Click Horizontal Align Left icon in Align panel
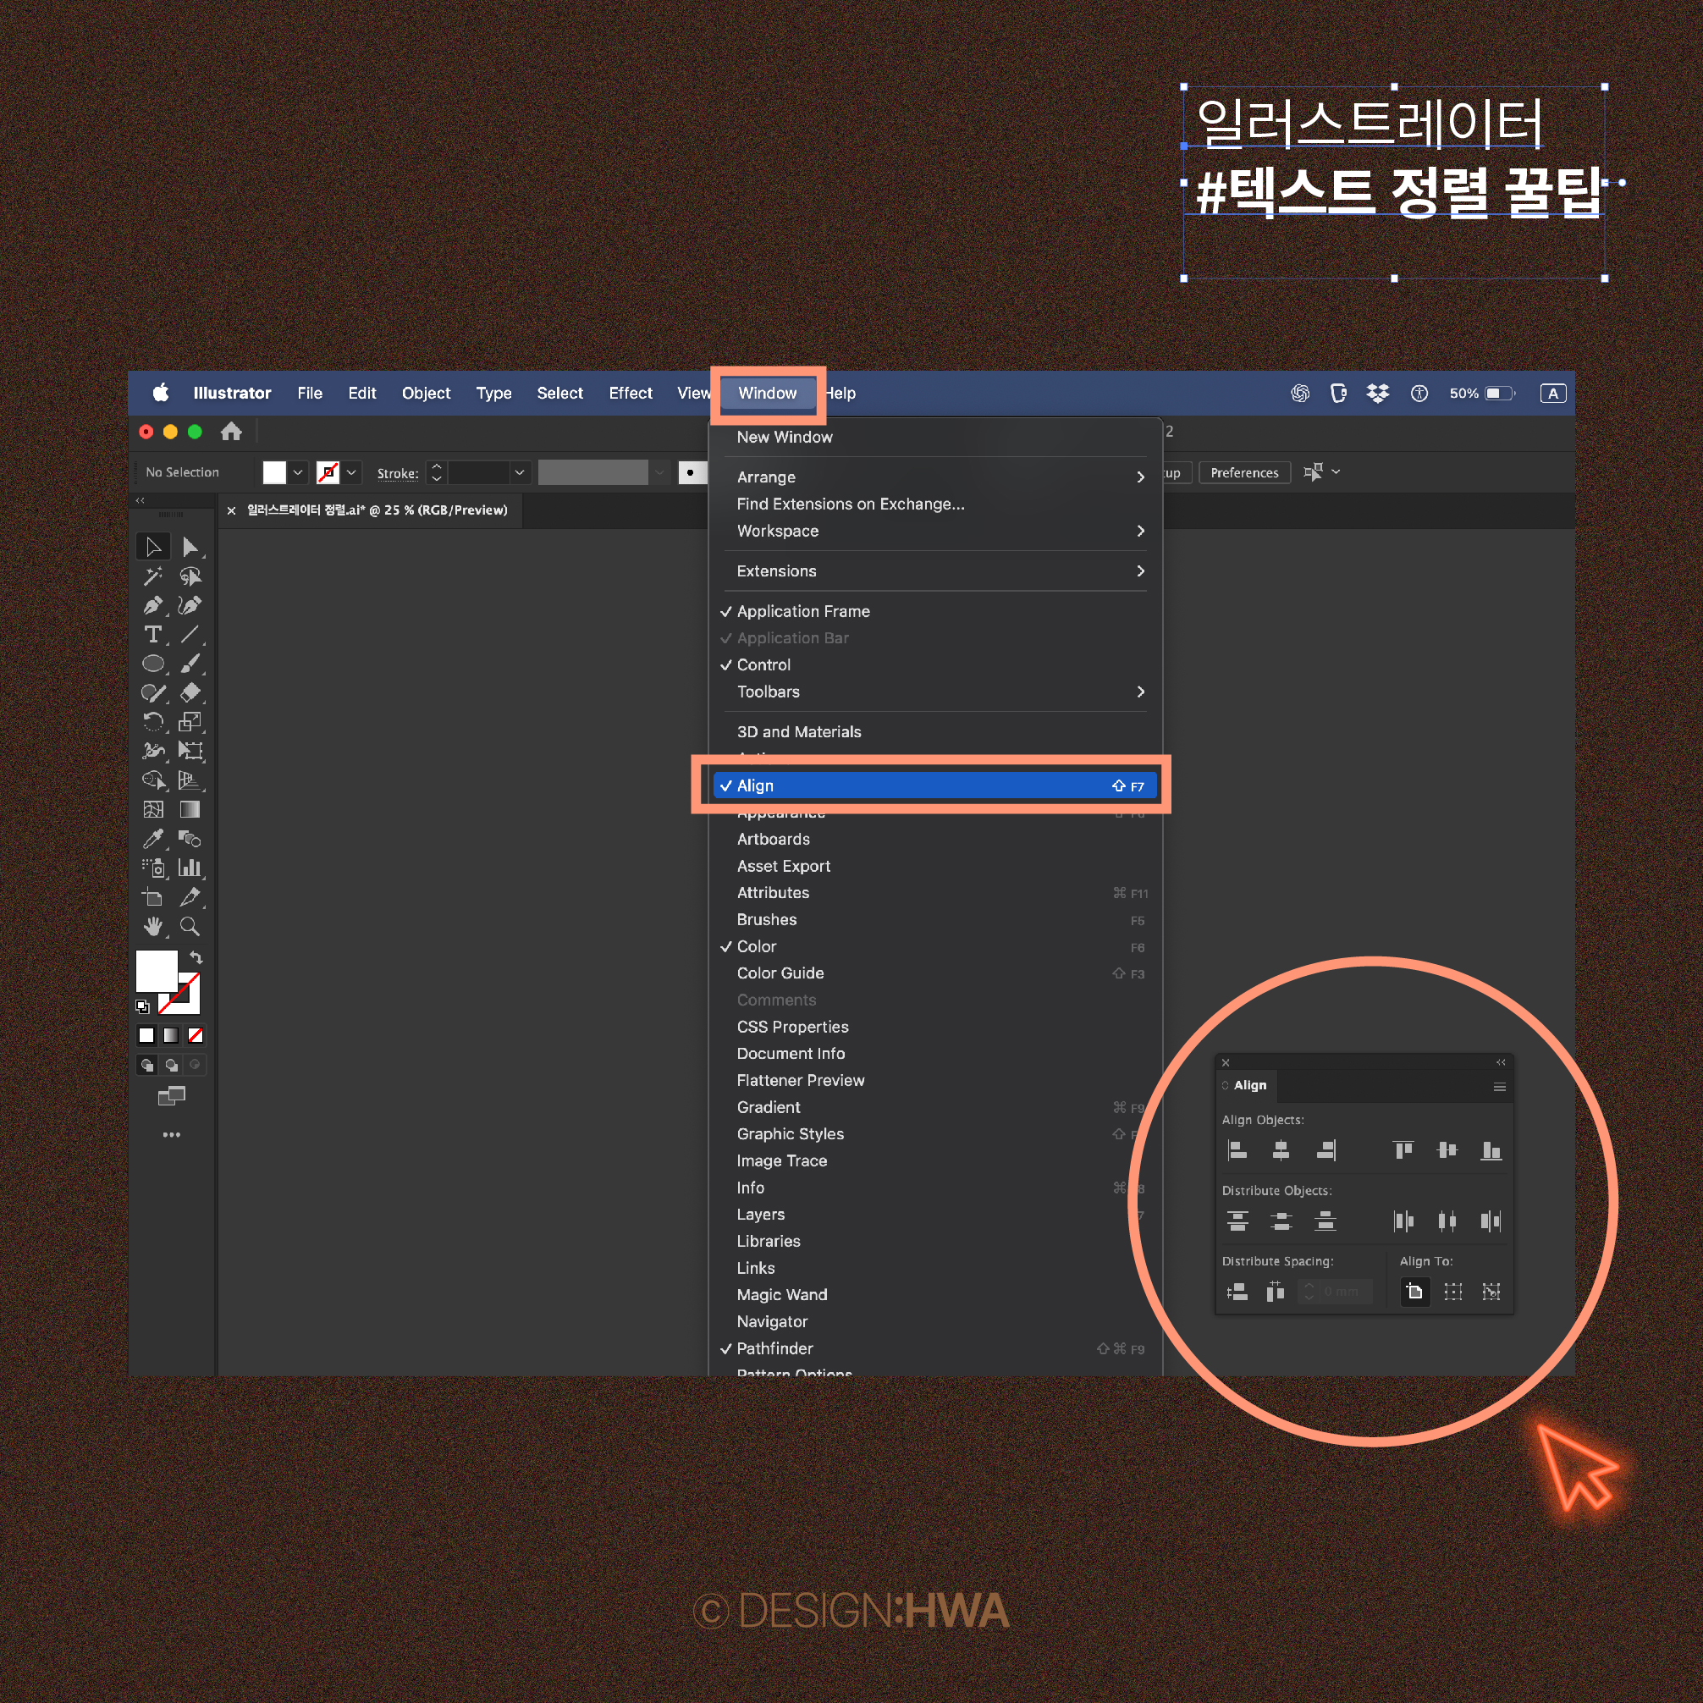1703x1703 pixels. (x=1237, y=1149)
